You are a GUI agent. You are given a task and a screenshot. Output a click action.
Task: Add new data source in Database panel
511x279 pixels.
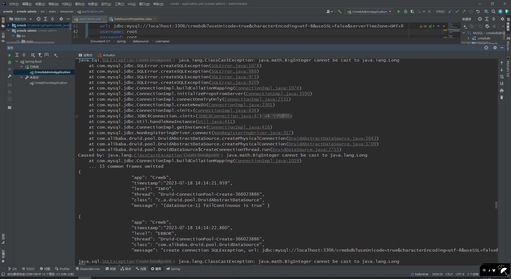(x=465, y=26)
